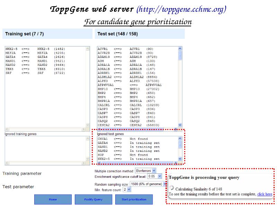Click the up arrow of Training set list scrollbar
Screen dimensions: 277x208
(x=88, y=49)
